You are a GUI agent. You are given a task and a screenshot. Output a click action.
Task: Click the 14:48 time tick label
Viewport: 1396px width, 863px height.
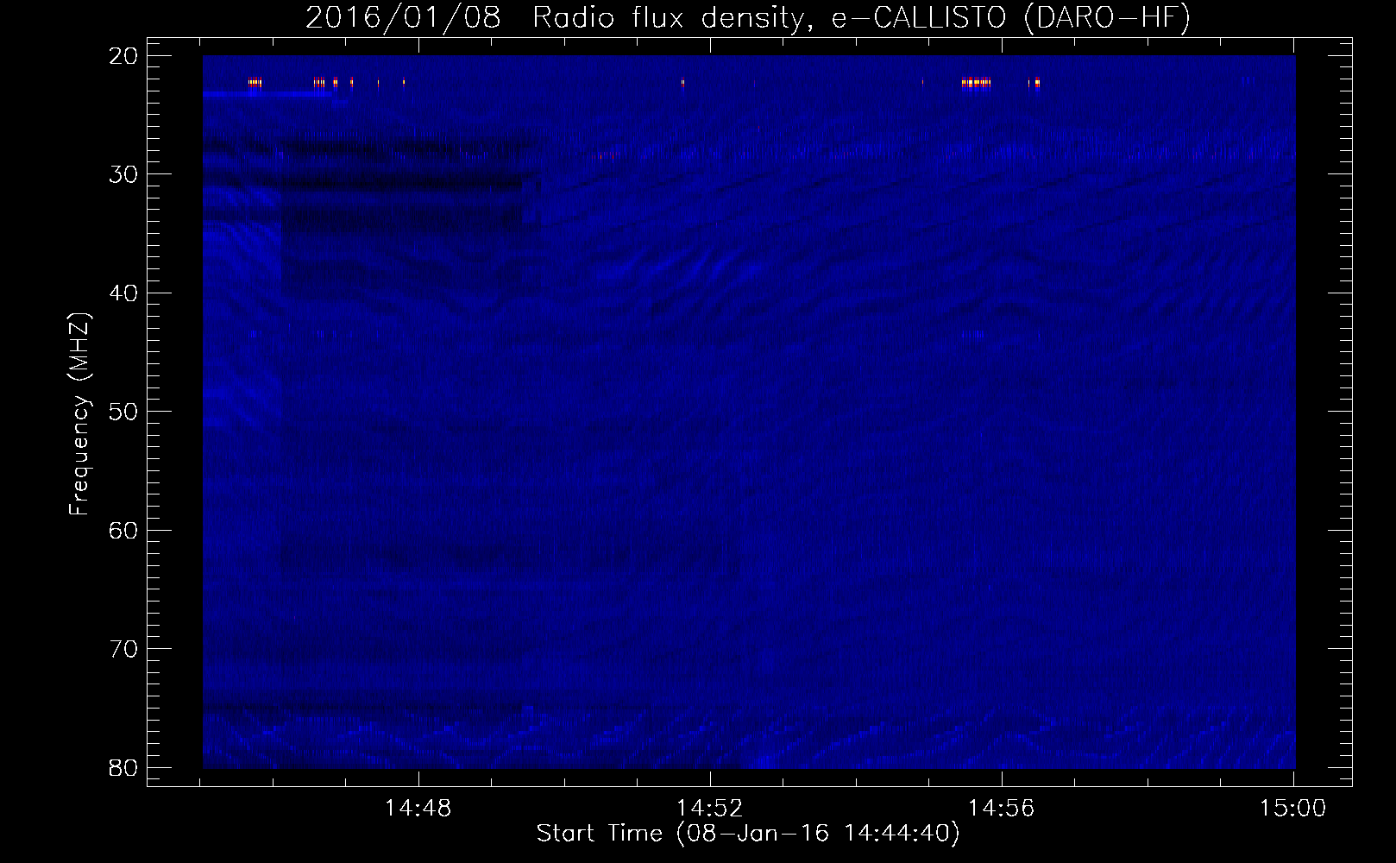(x=418, y=809)
